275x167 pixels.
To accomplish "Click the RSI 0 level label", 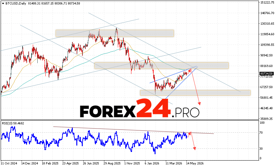I will pos(261,158).
